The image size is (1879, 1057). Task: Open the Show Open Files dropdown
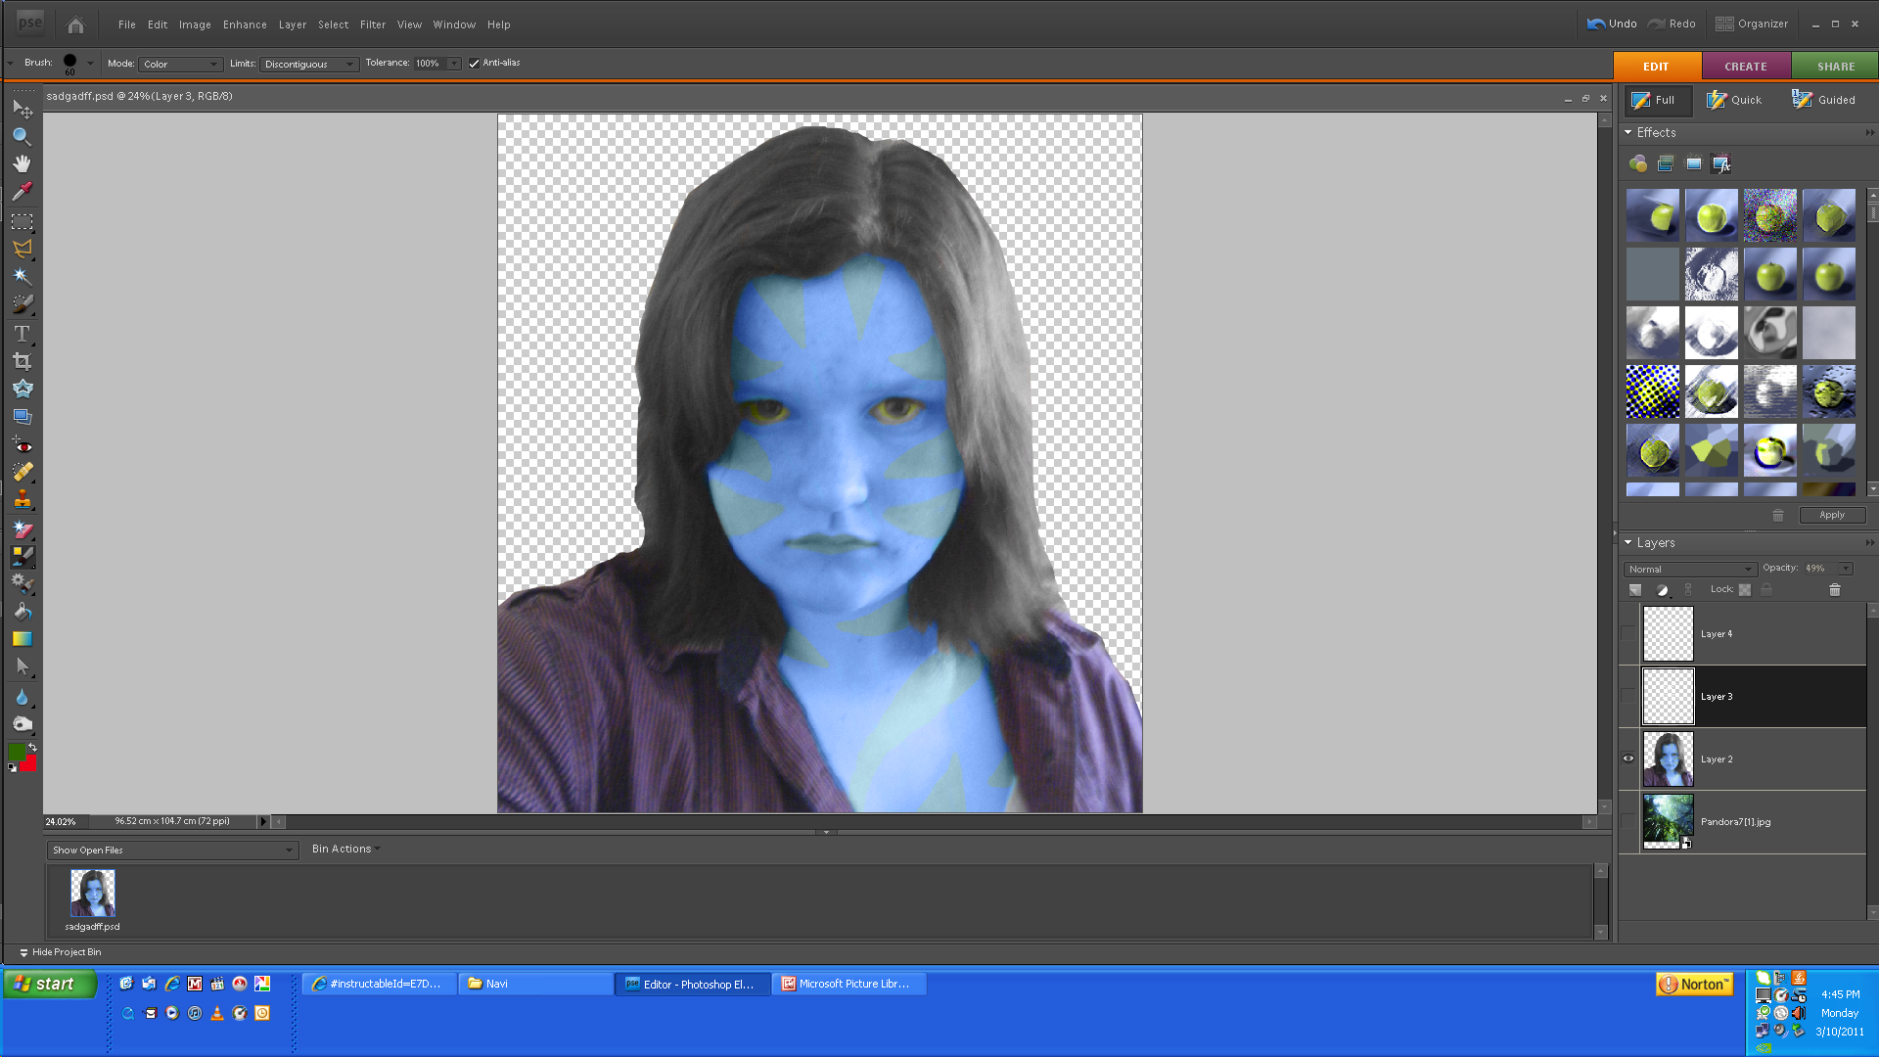click(x=172, y=850)
